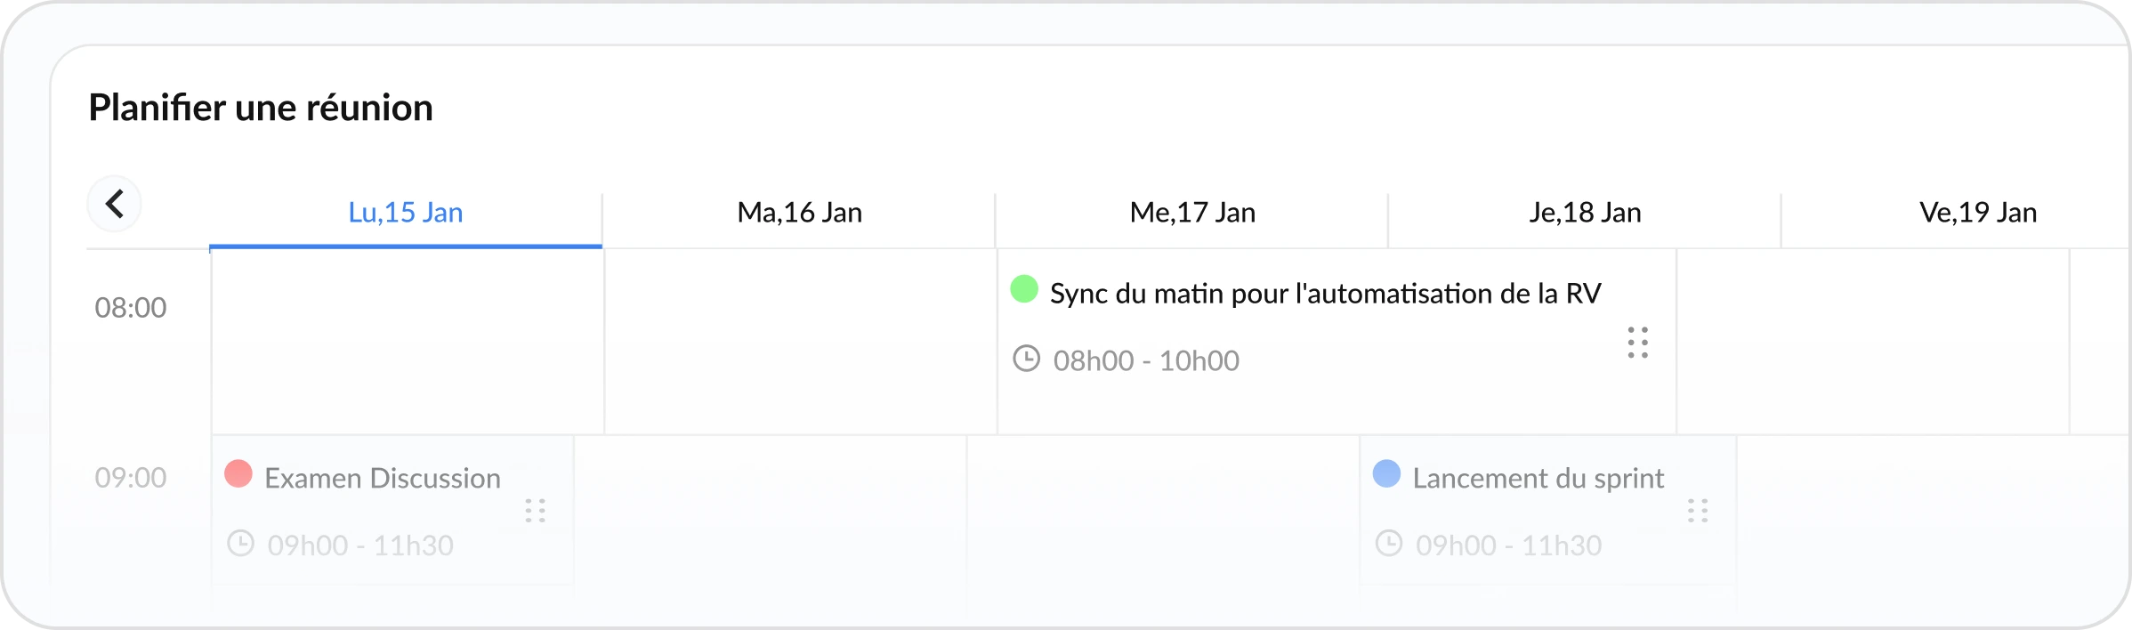
Task: Click drag handle on Sync du matin event
Action: pyautogui.click(x=1637, y=343)
